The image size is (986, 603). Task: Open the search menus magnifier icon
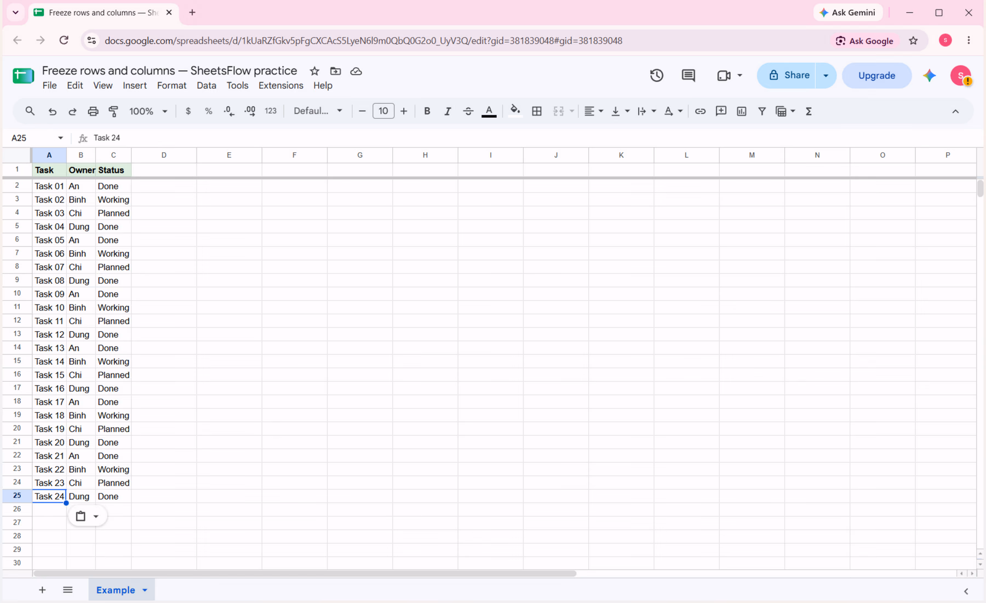coord(30,111)
